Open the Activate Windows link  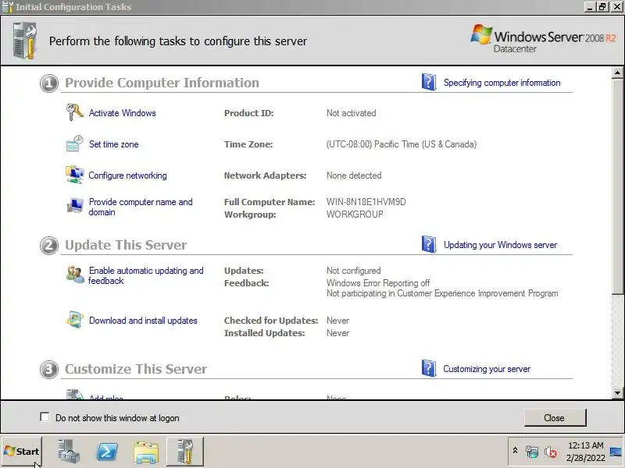pos(122,113)
